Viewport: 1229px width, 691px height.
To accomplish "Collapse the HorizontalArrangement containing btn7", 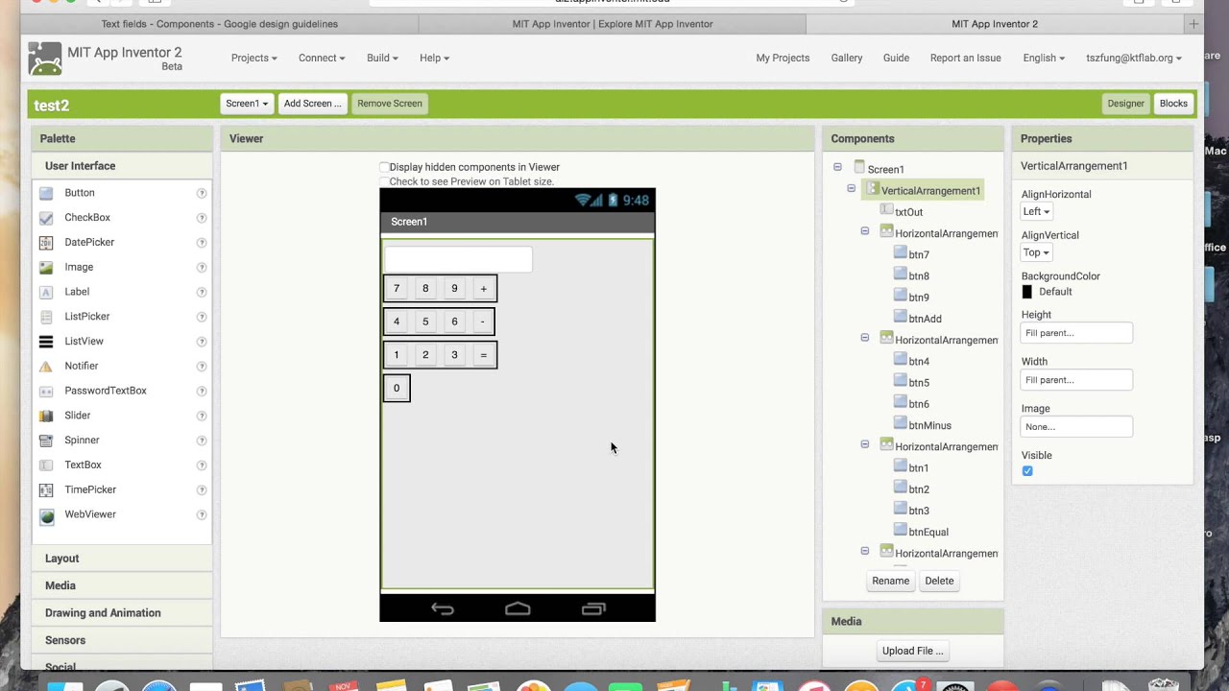I will [864, 231].
